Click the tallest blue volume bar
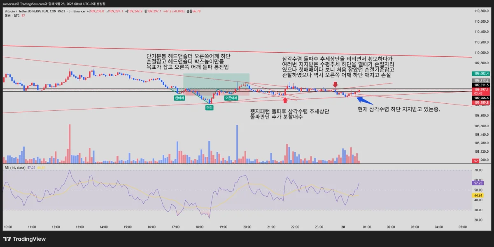The height and width of the screenshot is (247, 494). 237,144
